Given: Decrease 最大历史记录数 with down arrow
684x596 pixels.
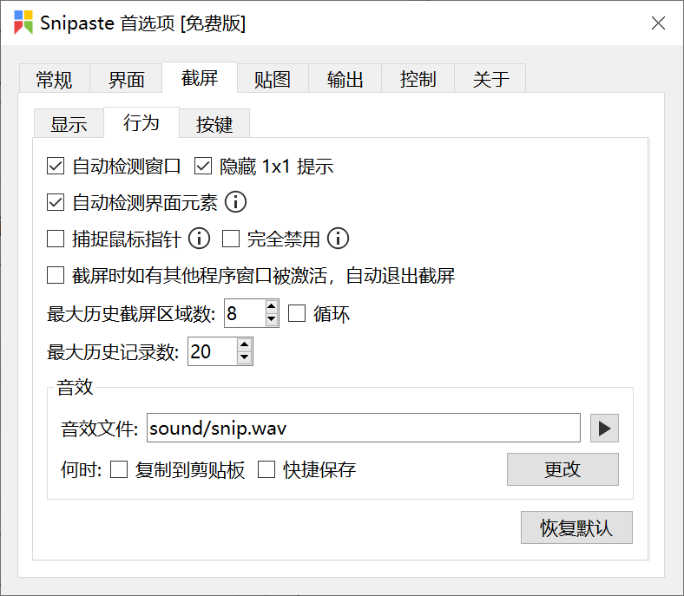Looking at the screenshot, I should (244, 357).
